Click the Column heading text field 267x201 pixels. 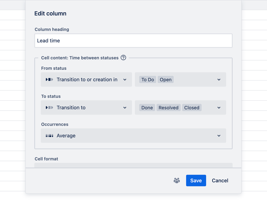coord(133,41)
